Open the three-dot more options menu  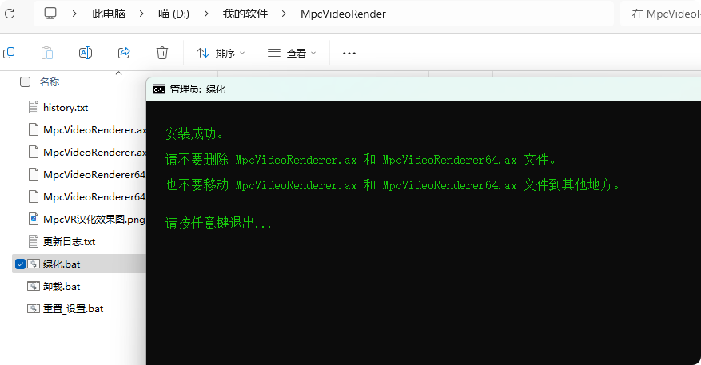click(x=349, y=53)
